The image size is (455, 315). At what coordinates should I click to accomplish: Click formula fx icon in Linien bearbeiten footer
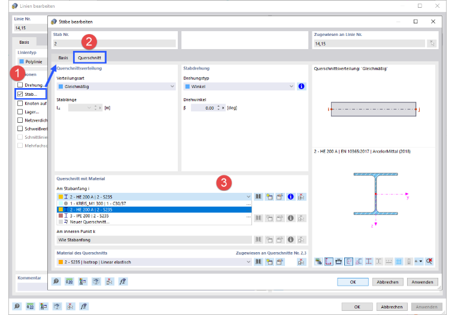click(84, 306)
